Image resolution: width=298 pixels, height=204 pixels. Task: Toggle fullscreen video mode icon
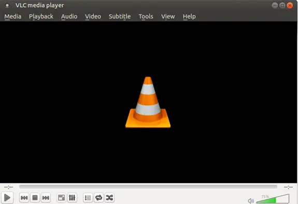click(61, 198)
